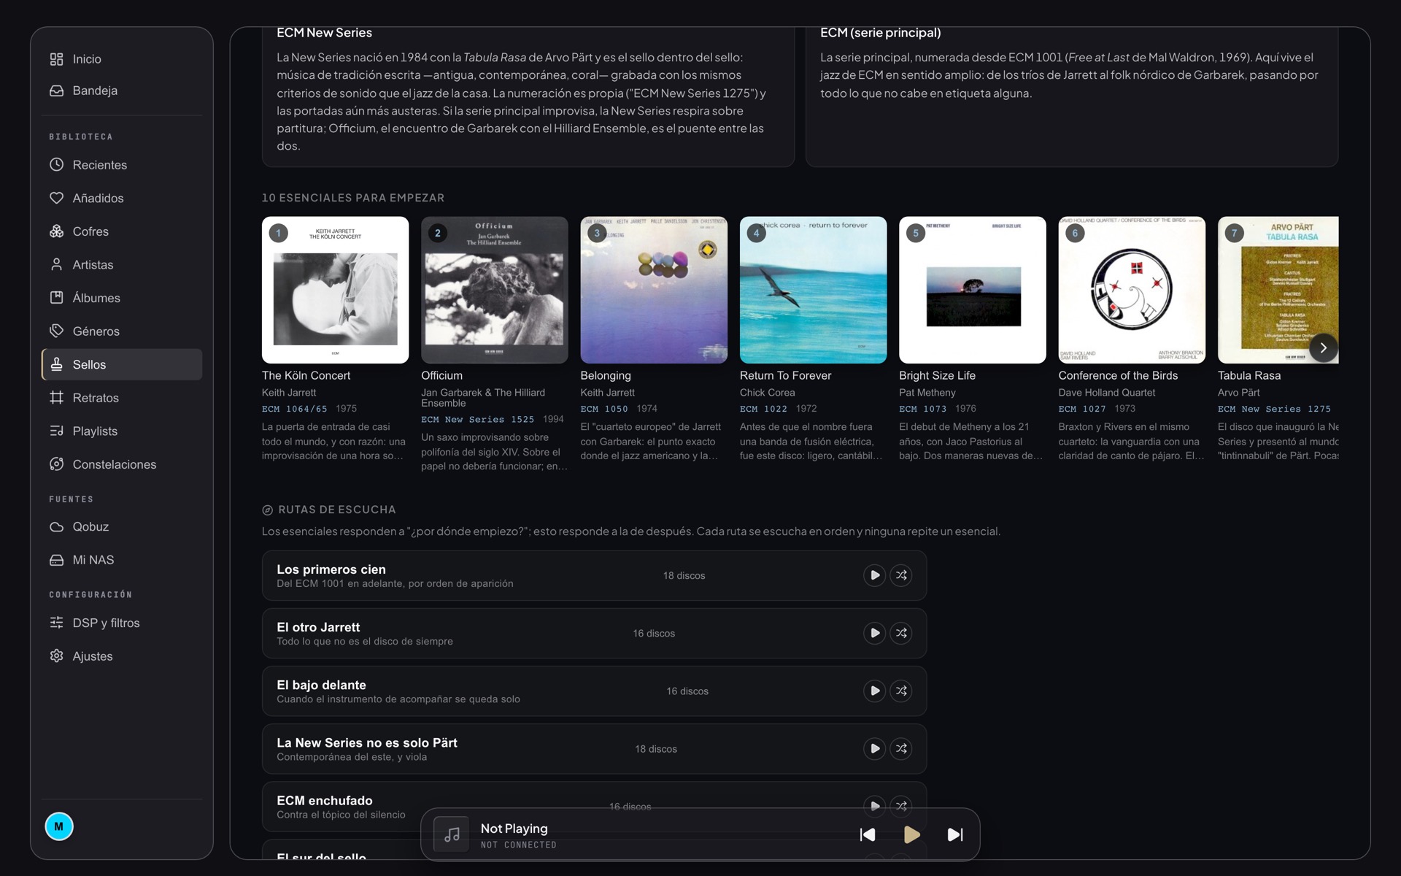Screen dimensions: 1401x876
Task: Open the Officium album cover
Action: [495, 290]
